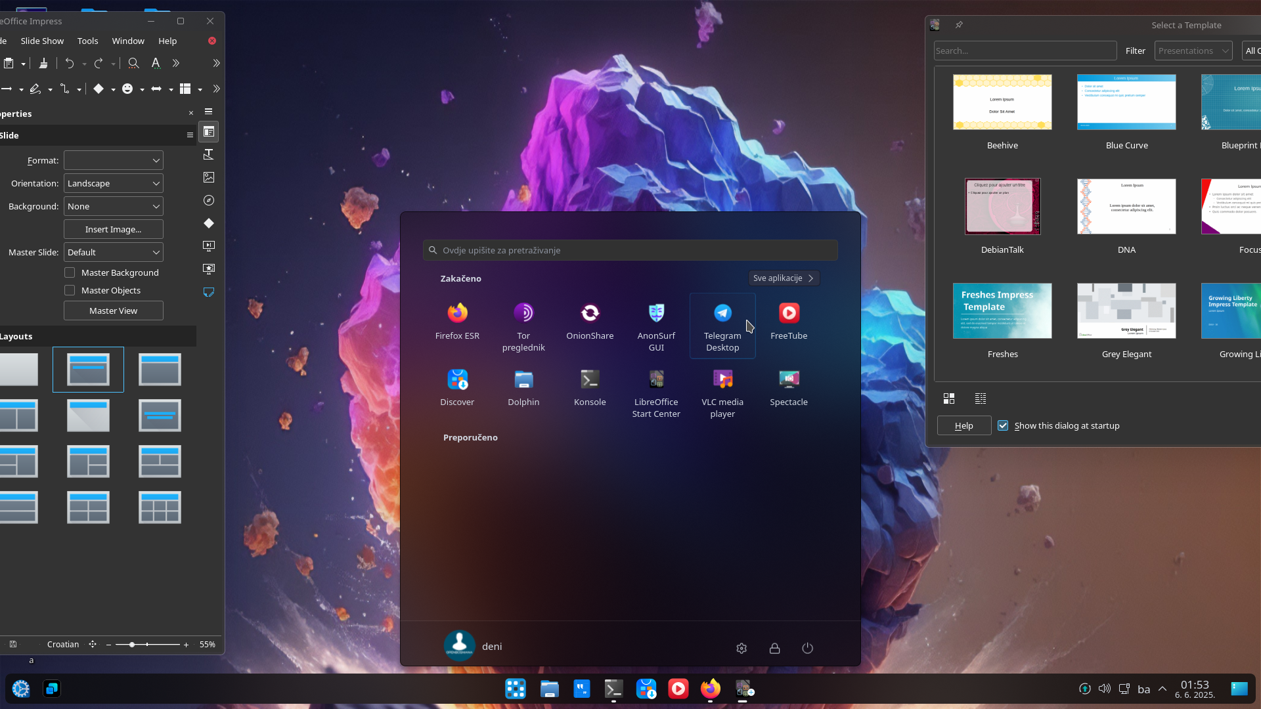The width and height of the screenshot is (1261, 709).
Task: Open the Shapes diamond icon in sidebar
Action: (x=209, y=223)
